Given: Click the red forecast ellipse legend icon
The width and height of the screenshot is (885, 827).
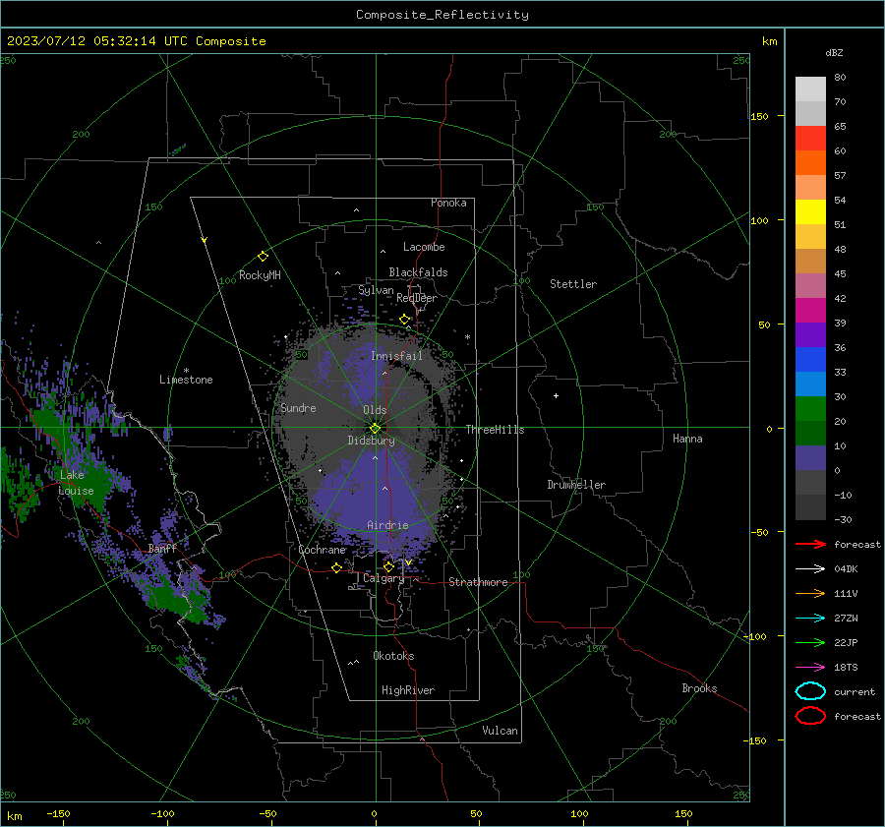Looking at the screenshot, I should (810, 716).
